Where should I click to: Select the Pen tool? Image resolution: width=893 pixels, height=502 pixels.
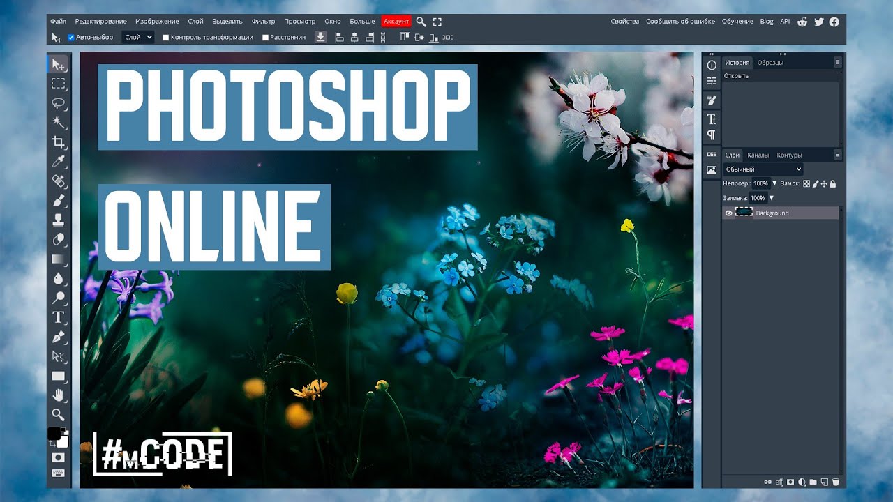59,337
